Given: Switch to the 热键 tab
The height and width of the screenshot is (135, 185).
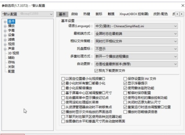Looking at the screenshot, I should pyautogui.click(x=87, y=14).
